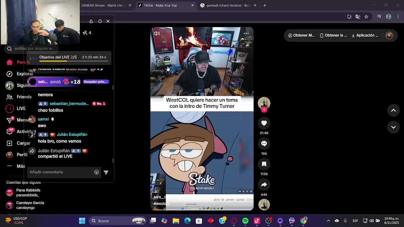Click microphone icon in system tray

click(x=345, y=221)
